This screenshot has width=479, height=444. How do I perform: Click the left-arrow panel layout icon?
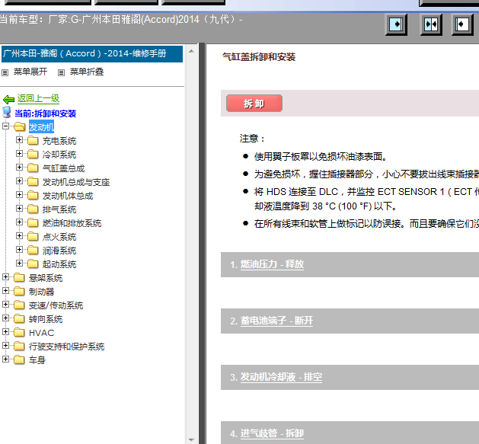[462, 24]
